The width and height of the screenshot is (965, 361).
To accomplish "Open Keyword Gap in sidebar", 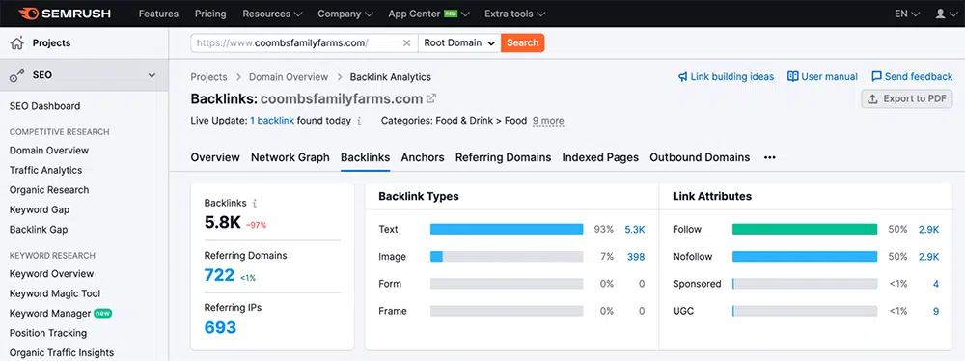I will (x=40, y=209).
